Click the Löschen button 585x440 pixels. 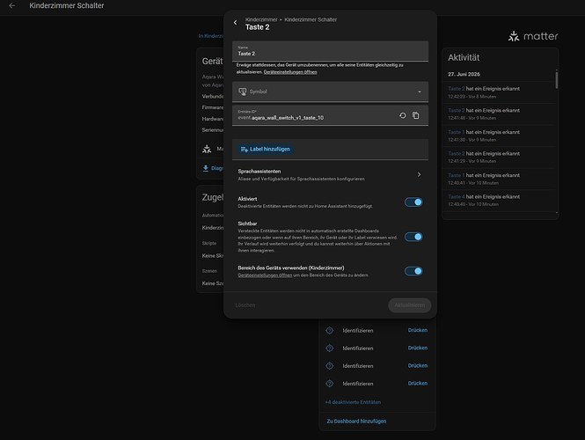(245, 304)
